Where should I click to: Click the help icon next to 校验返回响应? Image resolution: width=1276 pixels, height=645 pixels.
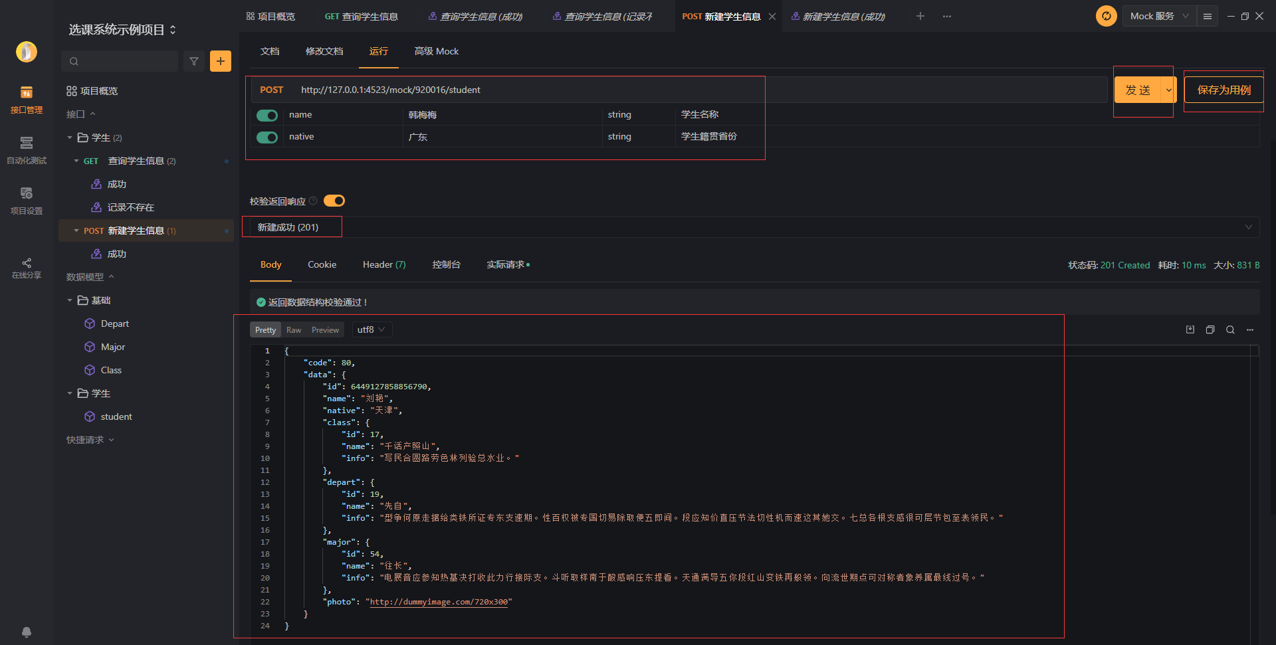[x=313, y=201]
